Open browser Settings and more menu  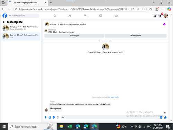pyautogui.click(x=163, y=9)
